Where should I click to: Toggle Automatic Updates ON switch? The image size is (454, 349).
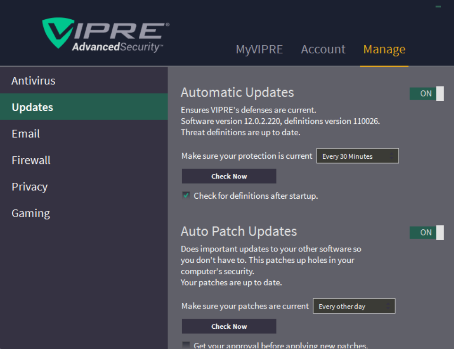[x=427, y=94]
